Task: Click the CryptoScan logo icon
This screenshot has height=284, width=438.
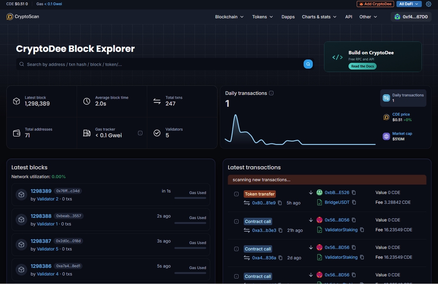Action: 10,17
